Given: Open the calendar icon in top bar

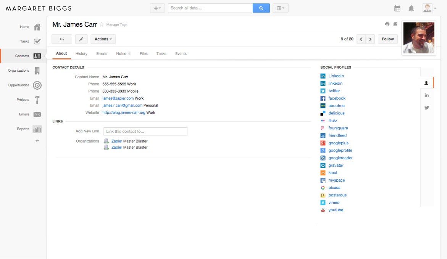Looking at the screenshot, I should (397, 8).
